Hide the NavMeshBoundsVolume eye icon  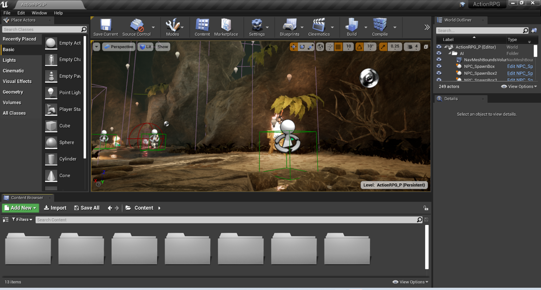tap(439, 59)
